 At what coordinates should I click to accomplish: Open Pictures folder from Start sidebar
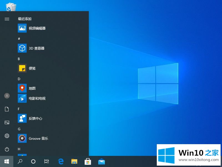coord(7,122)
